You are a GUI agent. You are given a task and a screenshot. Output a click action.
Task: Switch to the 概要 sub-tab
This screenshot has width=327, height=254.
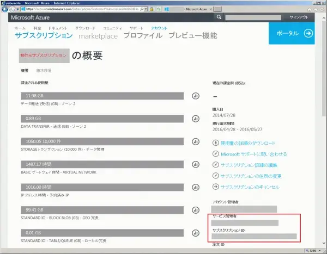(25, 71)
